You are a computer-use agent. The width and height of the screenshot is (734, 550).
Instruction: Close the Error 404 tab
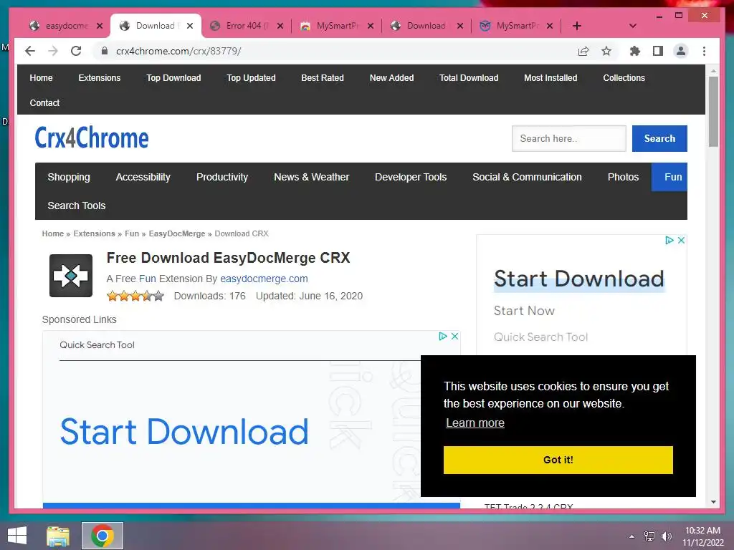[x=280, y=26]
